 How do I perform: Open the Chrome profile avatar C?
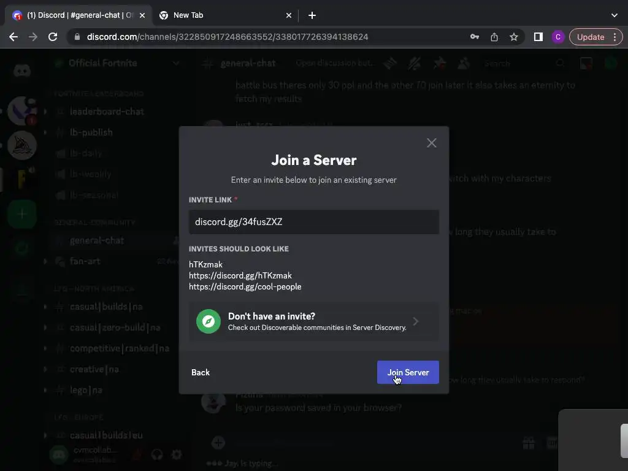[558, 37]
